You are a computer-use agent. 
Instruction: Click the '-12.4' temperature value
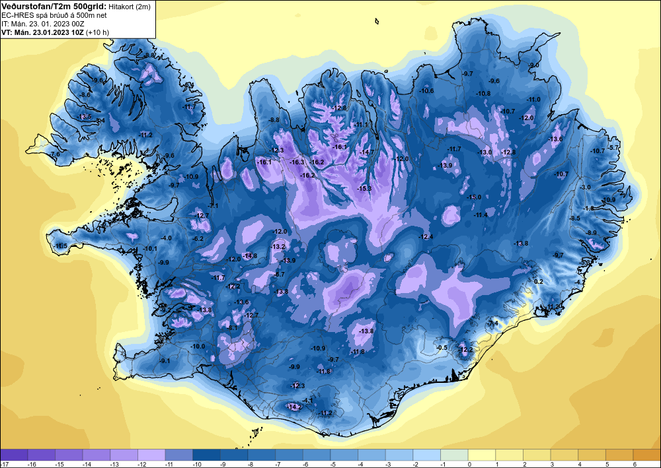click(426, 237)
